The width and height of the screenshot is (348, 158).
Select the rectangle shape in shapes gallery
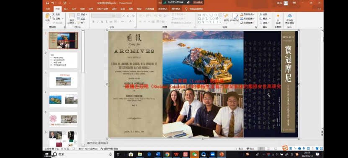click(x=214, y=15)
